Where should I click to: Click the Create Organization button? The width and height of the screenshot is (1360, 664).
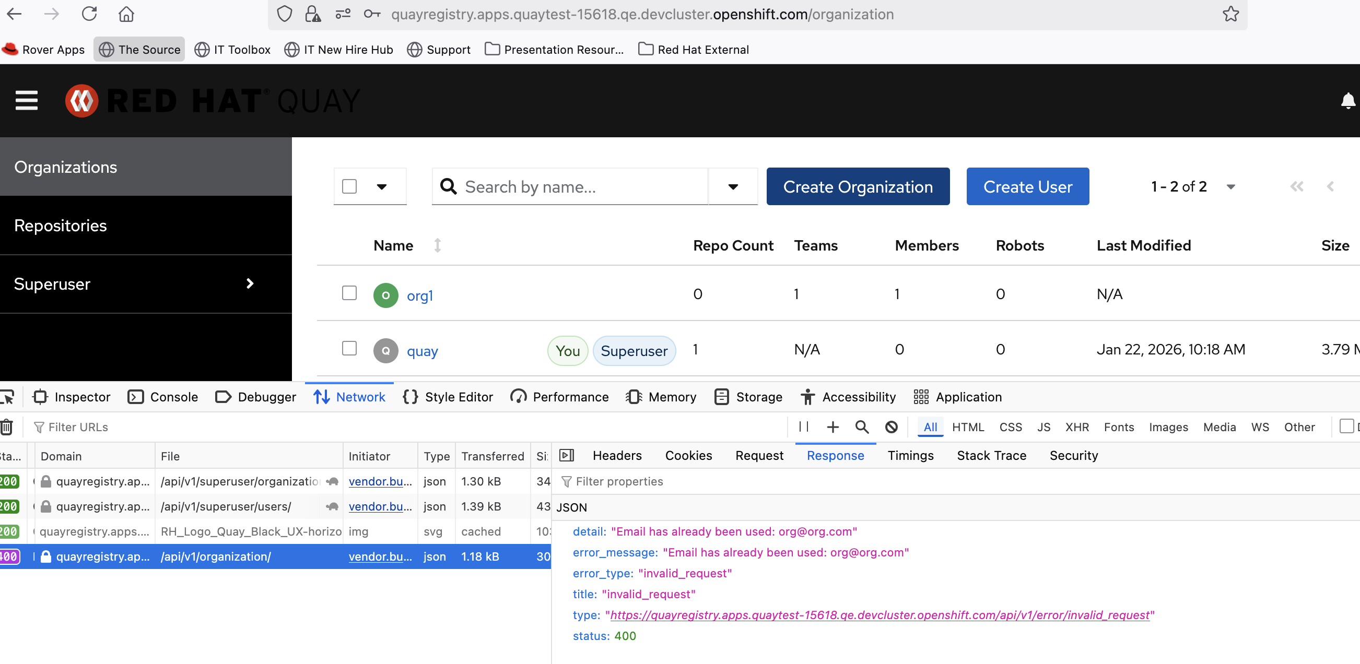(x=858, y=186)
